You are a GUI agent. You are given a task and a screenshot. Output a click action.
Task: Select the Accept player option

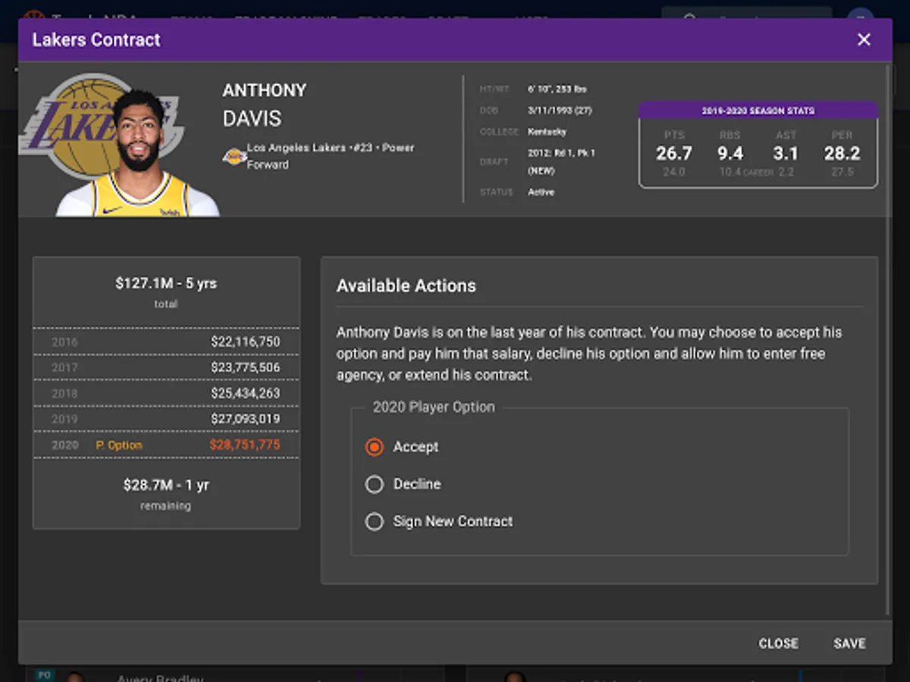pos(374,447)
